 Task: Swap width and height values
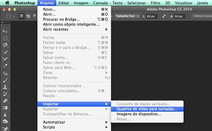tap(164, 16)
